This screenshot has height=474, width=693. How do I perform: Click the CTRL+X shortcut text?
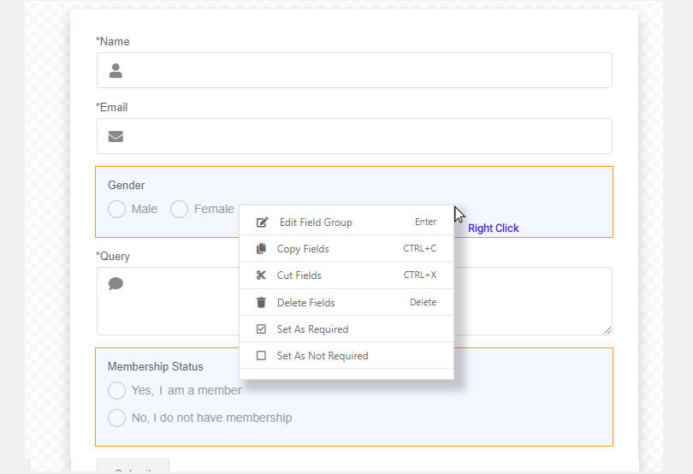pyautogui.click(x=420, y=275)
